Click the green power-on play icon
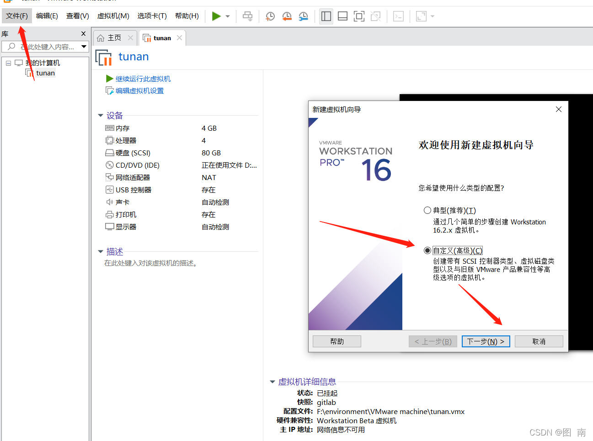Viewport: 593px width, 441px height. click(216, 16)
